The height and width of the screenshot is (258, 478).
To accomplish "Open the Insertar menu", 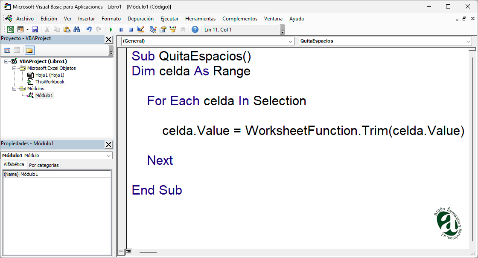I will click(86, 19).
